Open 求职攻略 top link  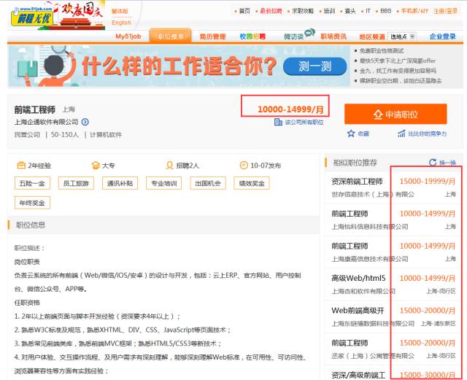303,11
